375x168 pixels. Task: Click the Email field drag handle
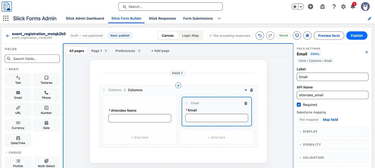pyautogui.click(x=187, y=103)
